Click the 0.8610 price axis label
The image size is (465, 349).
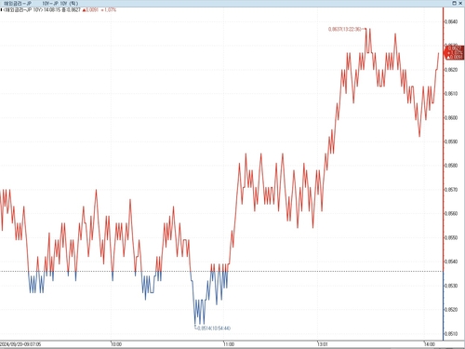tap(451, 94)
